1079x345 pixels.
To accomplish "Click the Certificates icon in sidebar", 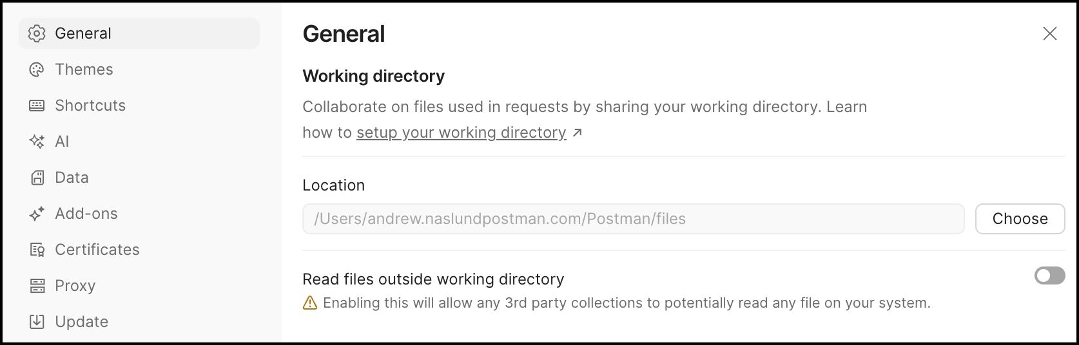I will click(37, 250).
